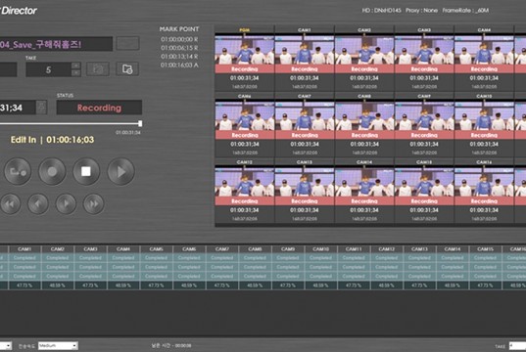Click the first Completed cell under CAM3

pyautogui.click(x=90, y=258)
